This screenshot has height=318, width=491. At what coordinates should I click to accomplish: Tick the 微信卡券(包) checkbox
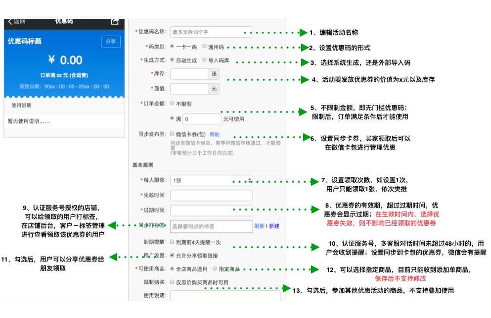pyautogui.click(x=172, y=134)
